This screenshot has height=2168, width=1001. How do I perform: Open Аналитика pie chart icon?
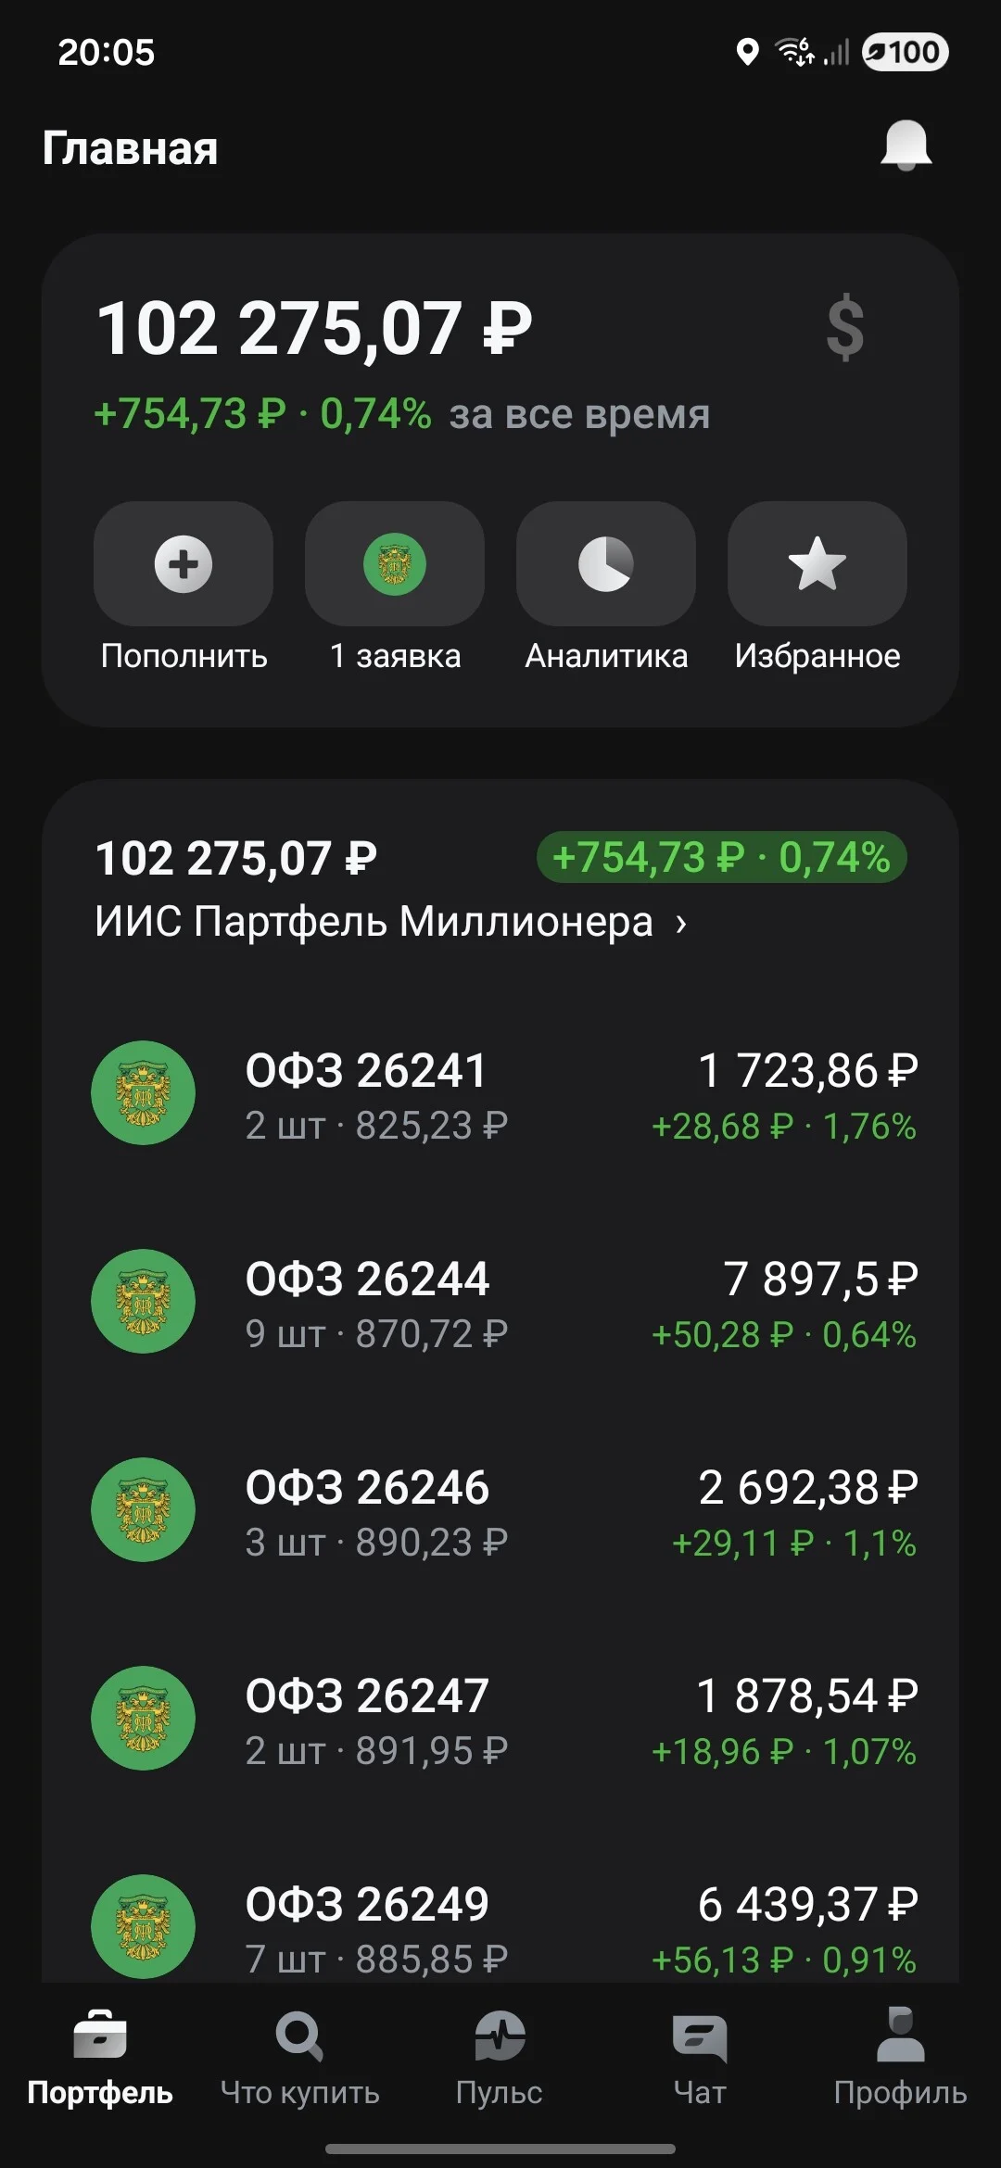[606, 563]
